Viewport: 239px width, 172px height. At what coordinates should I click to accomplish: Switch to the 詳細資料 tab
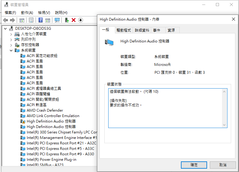pos(142,30)
